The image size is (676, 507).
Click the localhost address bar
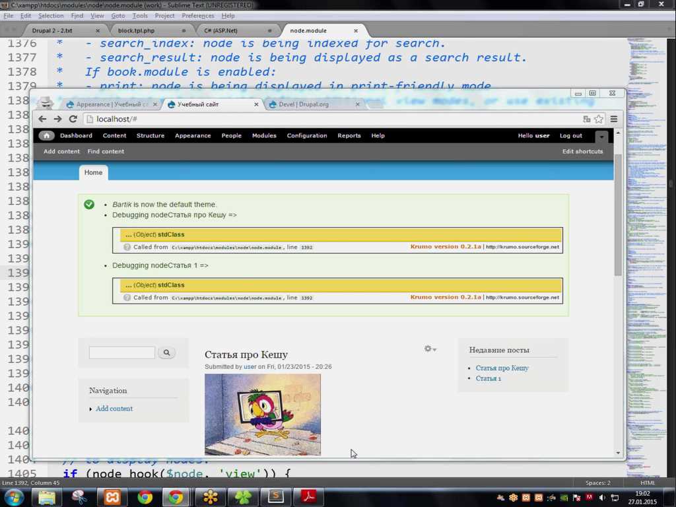point(332,119)
